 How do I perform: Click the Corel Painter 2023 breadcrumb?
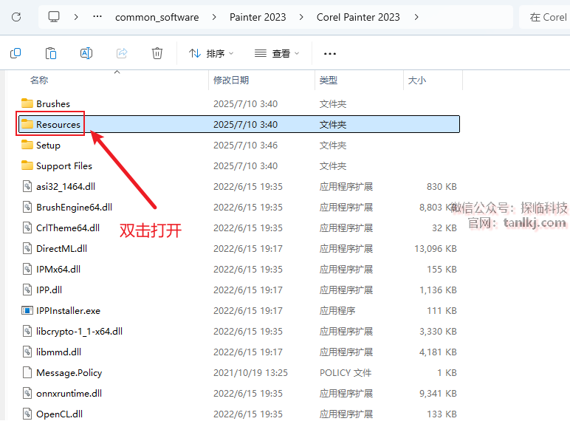pyautogui.click(x=358, y=17)
